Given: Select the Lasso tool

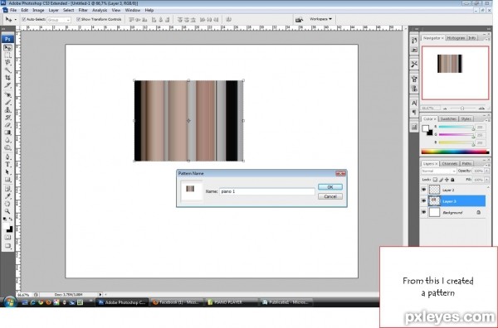Looking at the screenshot, I should click(x=7, y=63).
